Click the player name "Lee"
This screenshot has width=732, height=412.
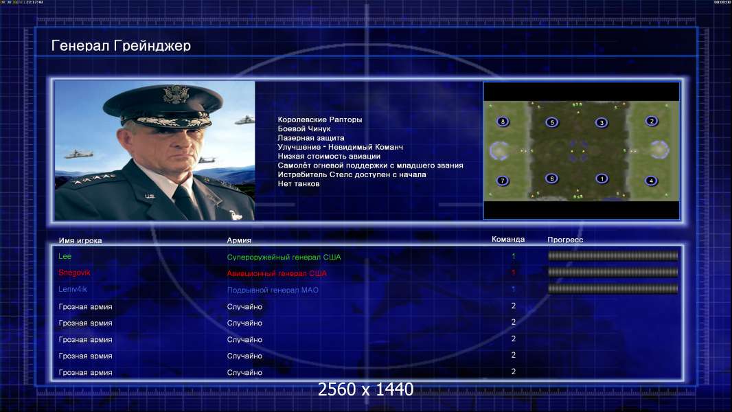tap(65, 256)
